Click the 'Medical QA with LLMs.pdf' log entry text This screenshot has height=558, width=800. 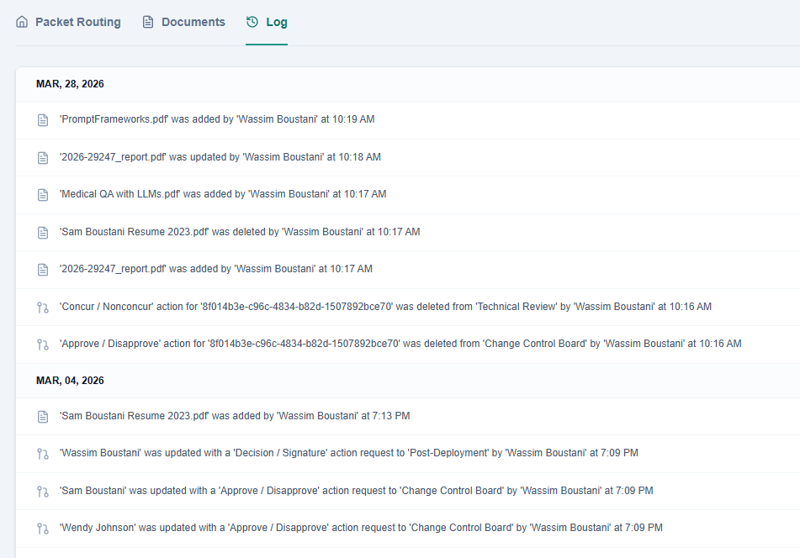pyautogui.click(x=223, y=194)
